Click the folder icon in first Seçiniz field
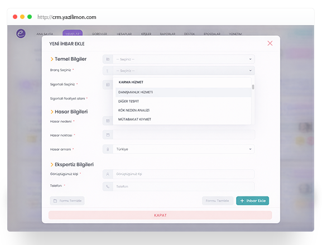Viewport: 322px width, 245px height. click(108, 59)
